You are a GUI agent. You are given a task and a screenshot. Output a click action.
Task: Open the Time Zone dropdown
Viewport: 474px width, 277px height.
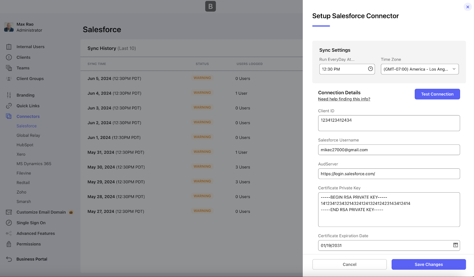click(420, 69)
